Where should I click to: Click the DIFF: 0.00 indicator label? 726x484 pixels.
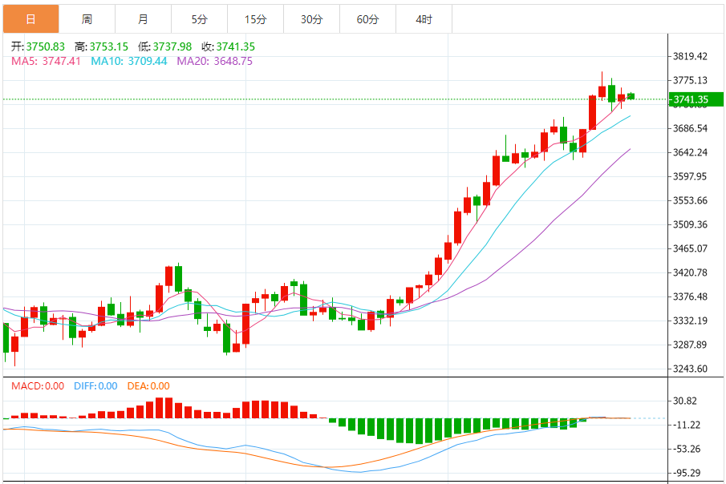pyautogui.click(x=95, y=386)
